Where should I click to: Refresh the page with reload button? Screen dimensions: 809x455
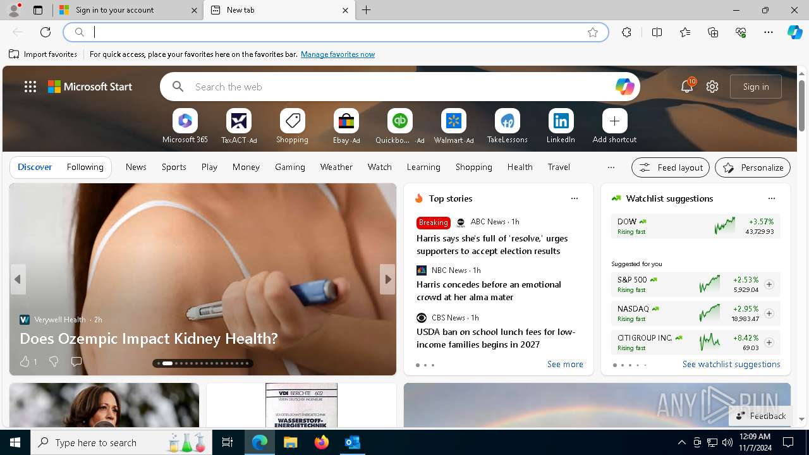[46, 32]
